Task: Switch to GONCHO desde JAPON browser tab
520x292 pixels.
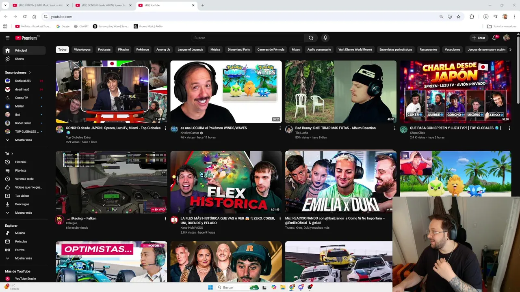Action: click(103, 5)
